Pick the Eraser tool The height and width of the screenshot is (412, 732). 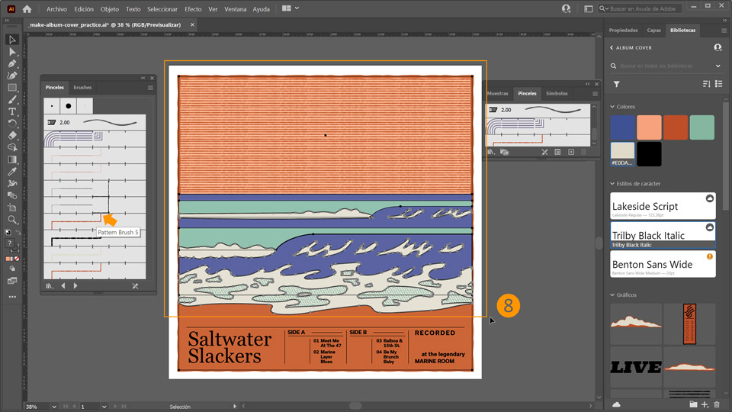[x=12, y=135]
